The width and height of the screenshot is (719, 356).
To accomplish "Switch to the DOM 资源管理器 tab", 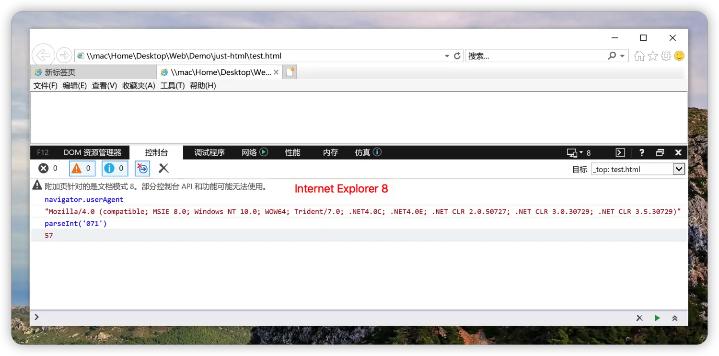I will [x=93, y=152].
